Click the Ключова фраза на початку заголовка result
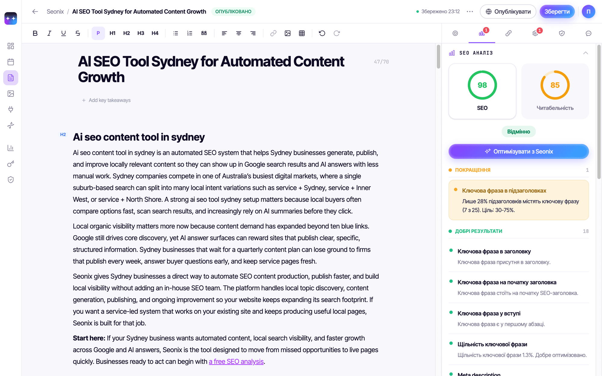 click(x=519, y=288)
